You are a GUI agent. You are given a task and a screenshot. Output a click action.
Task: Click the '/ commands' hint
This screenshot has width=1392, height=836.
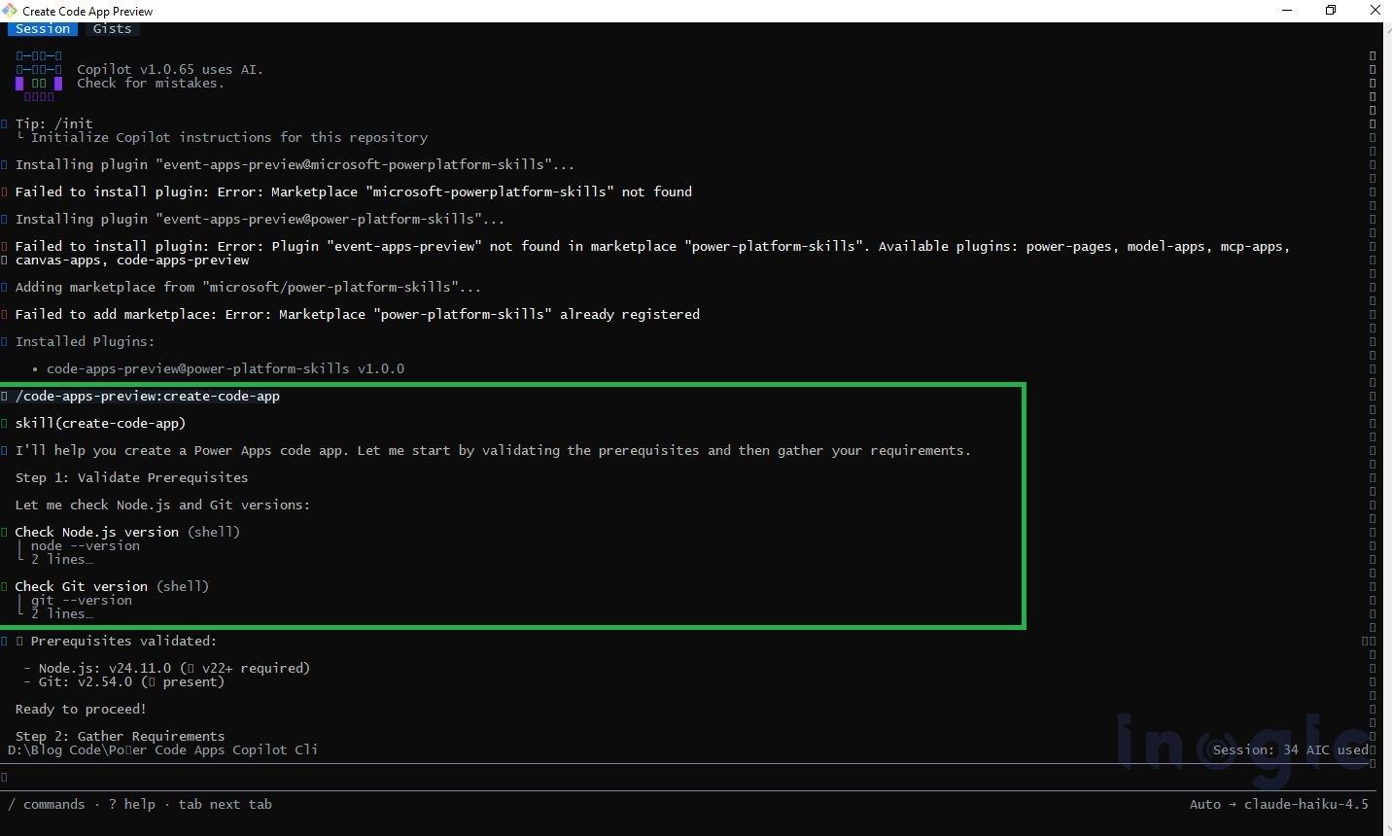(x=46, y=804)
